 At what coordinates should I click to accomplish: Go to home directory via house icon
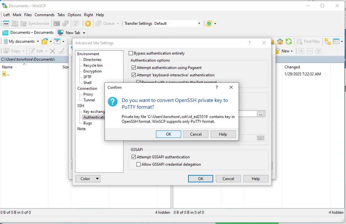[280, 41]
